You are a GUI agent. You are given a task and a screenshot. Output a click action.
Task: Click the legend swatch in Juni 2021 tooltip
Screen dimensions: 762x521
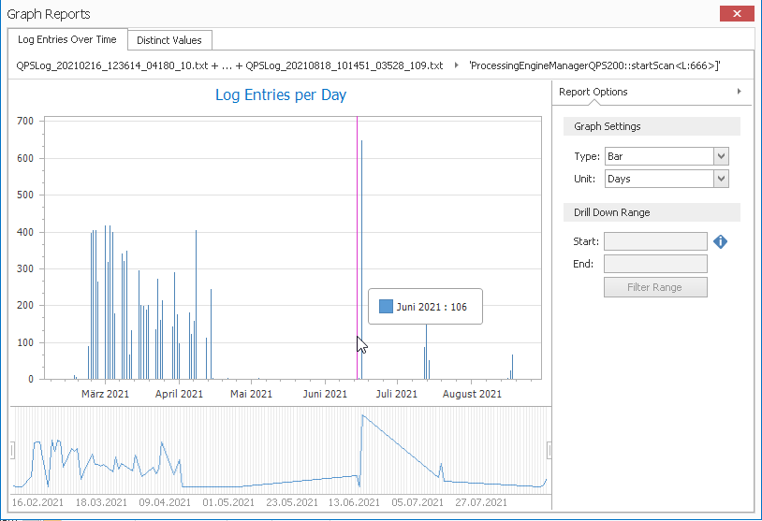pos(386,307)
